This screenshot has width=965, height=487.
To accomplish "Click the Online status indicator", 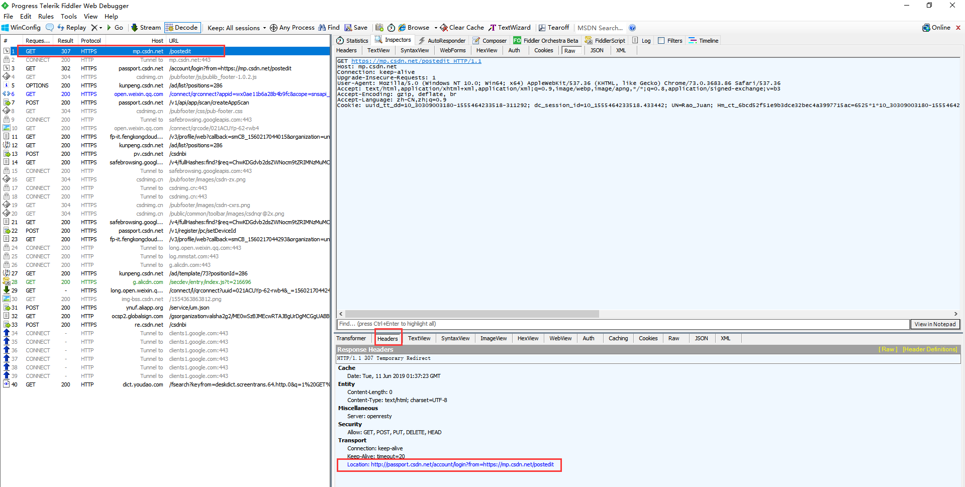I will tap(936, 28).
